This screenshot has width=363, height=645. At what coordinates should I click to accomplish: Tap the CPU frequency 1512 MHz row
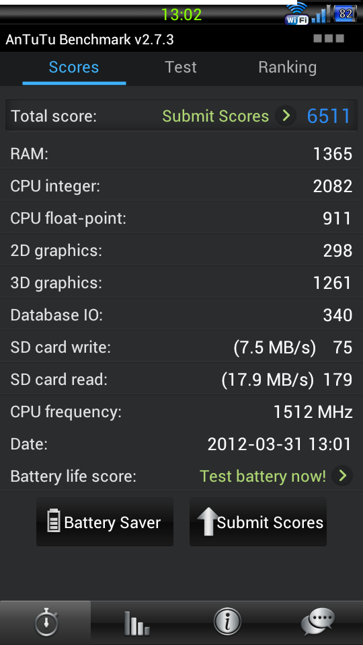tap(182, 412)
